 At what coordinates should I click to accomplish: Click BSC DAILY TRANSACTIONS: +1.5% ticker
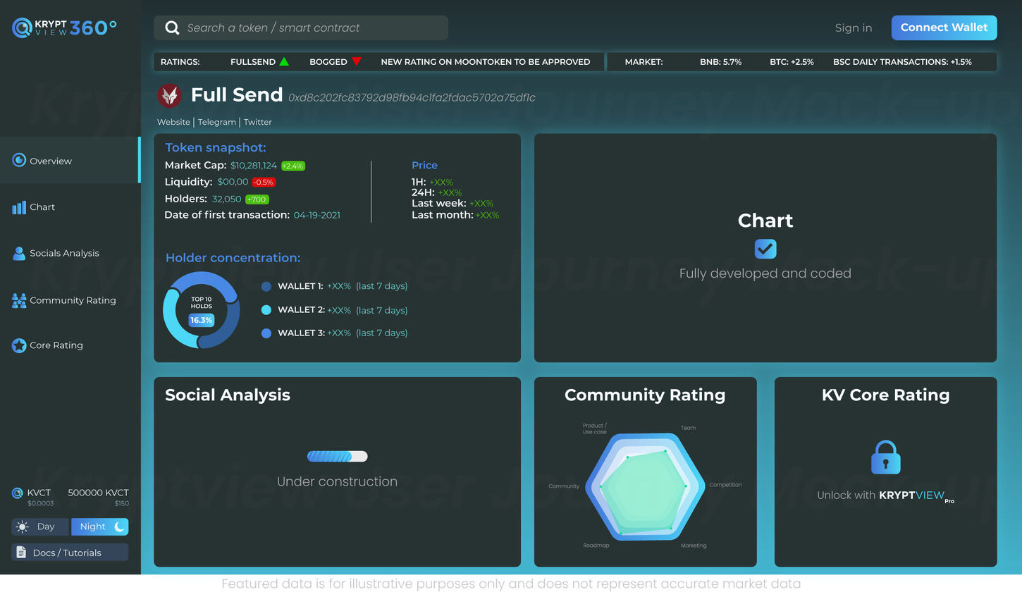(902, 62)
